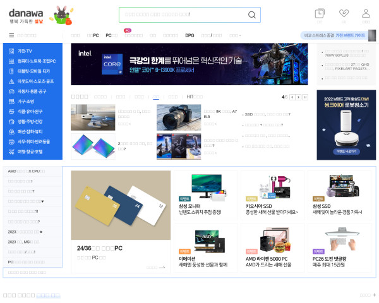This screenshot has width=379, height=303.
Task: Open 패션·잡화·뷰티 sidebar category
Action: [x=33, y=131]
